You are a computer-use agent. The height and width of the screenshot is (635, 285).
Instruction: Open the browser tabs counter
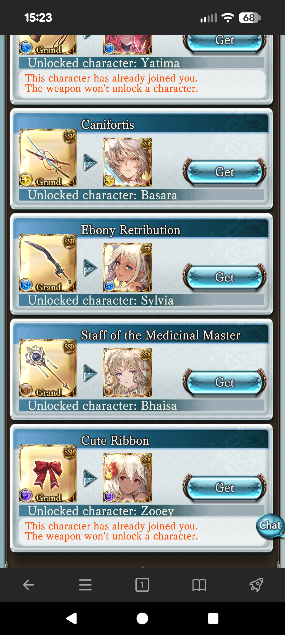[142, 585]
